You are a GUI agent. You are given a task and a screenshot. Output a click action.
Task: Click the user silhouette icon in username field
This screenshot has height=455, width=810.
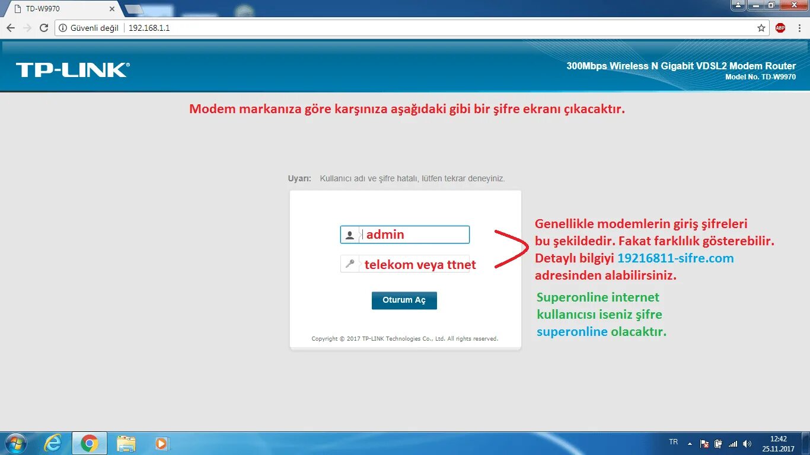point(350,235)
